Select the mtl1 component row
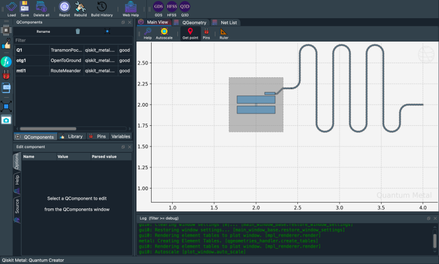This screenshot has height=264, width=439. [73, 71]
